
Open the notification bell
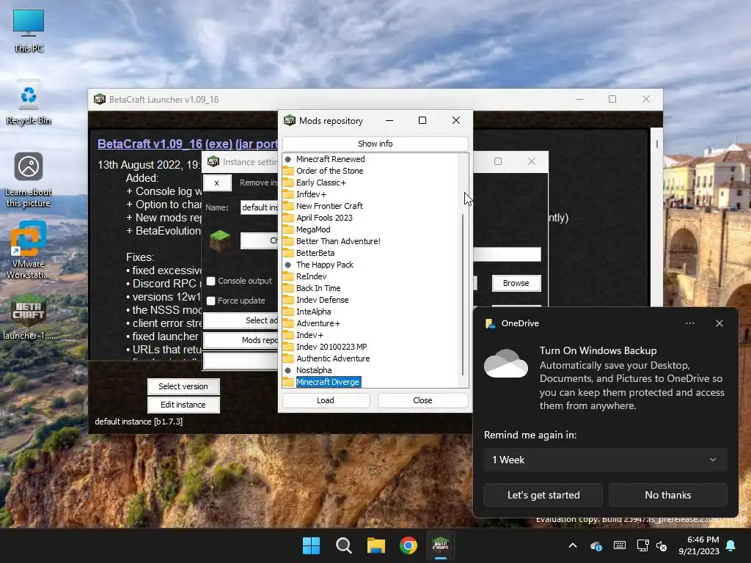click(x=731, y=545)
